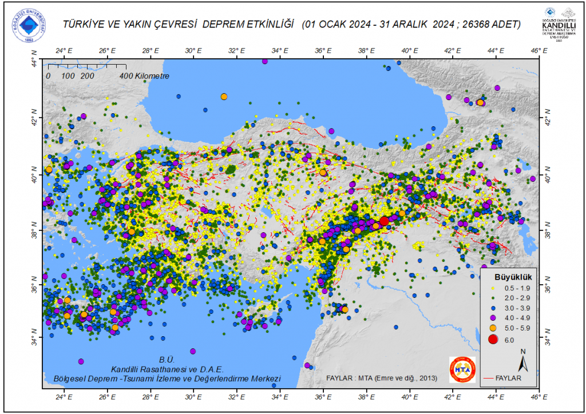Click the Bölgesel Deprem -Tsunami İzleme text
Viewport: 586px width, 414px height.
[167, 379]
